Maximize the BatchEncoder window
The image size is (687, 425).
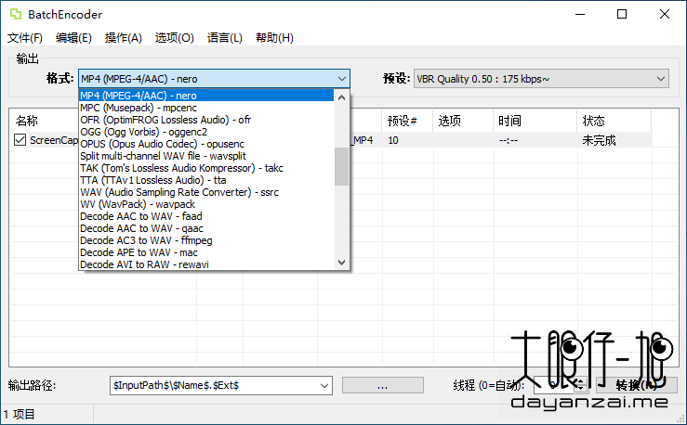pyautogui.click(x=622, y=14)
